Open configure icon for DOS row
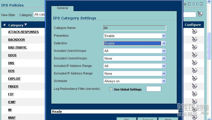The image size is (212, 120). click(195, 70)
